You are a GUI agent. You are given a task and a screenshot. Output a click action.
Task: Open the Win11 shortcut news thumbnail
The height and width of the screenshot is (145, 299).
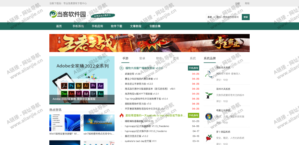(65, 123)
